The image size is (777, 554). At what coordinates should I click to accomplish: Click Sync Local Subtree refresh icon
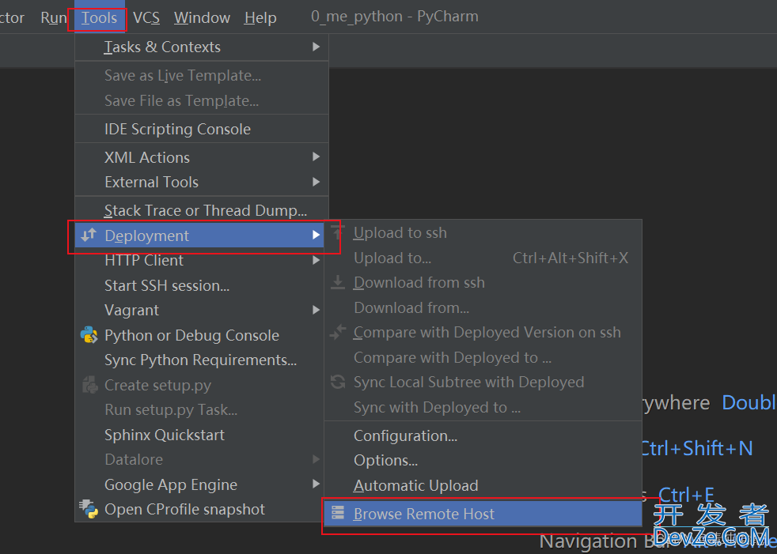338,382
